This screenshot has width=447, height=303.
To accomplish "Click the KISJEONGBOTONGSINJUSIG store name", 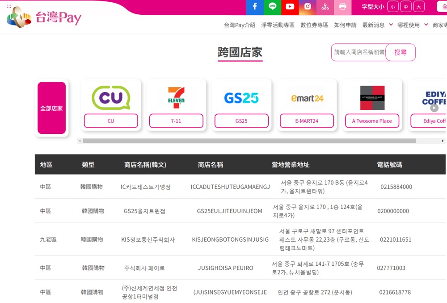I will (x=230, y=239).
